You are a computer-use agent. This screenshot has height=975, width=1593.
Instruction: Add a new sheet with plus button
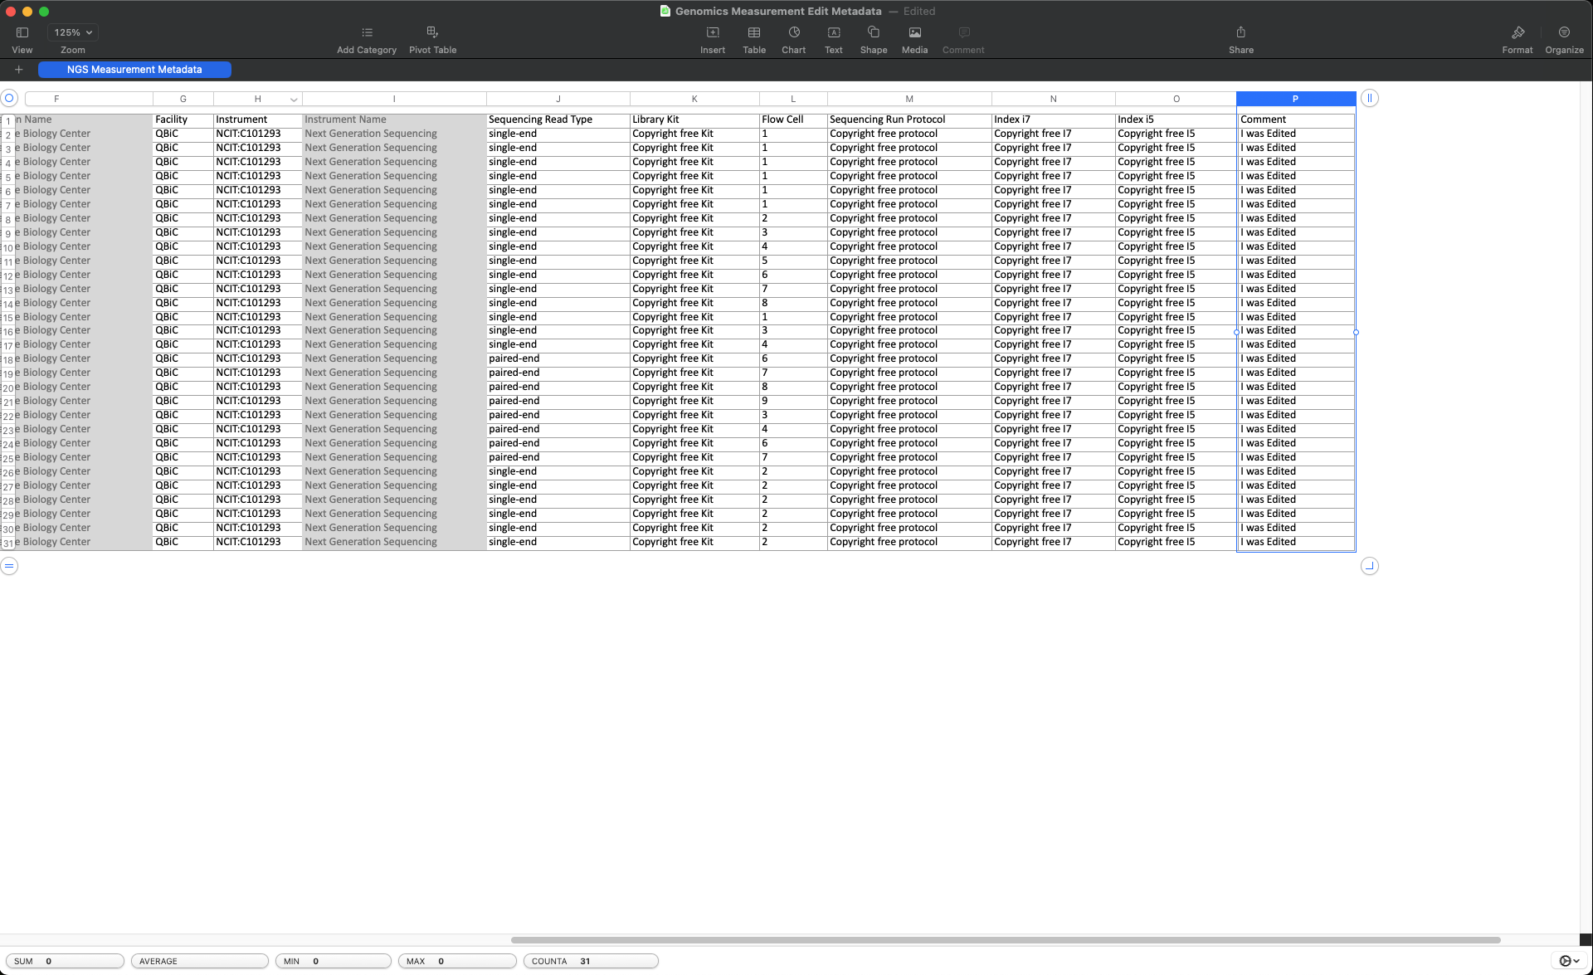tap(18, 70)
